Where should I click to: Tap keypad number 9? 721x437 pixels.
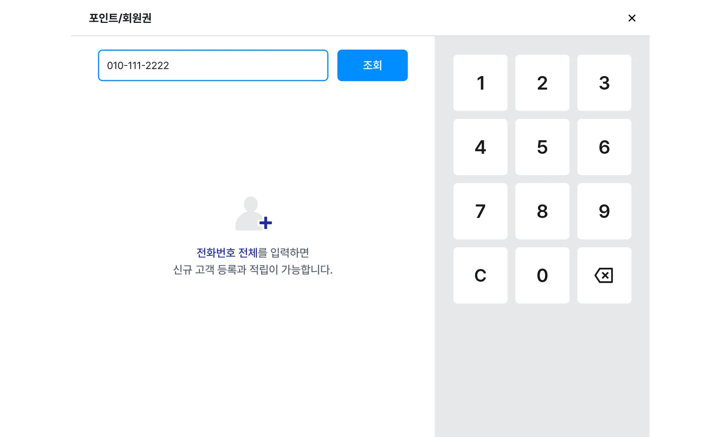click(604, 211)
